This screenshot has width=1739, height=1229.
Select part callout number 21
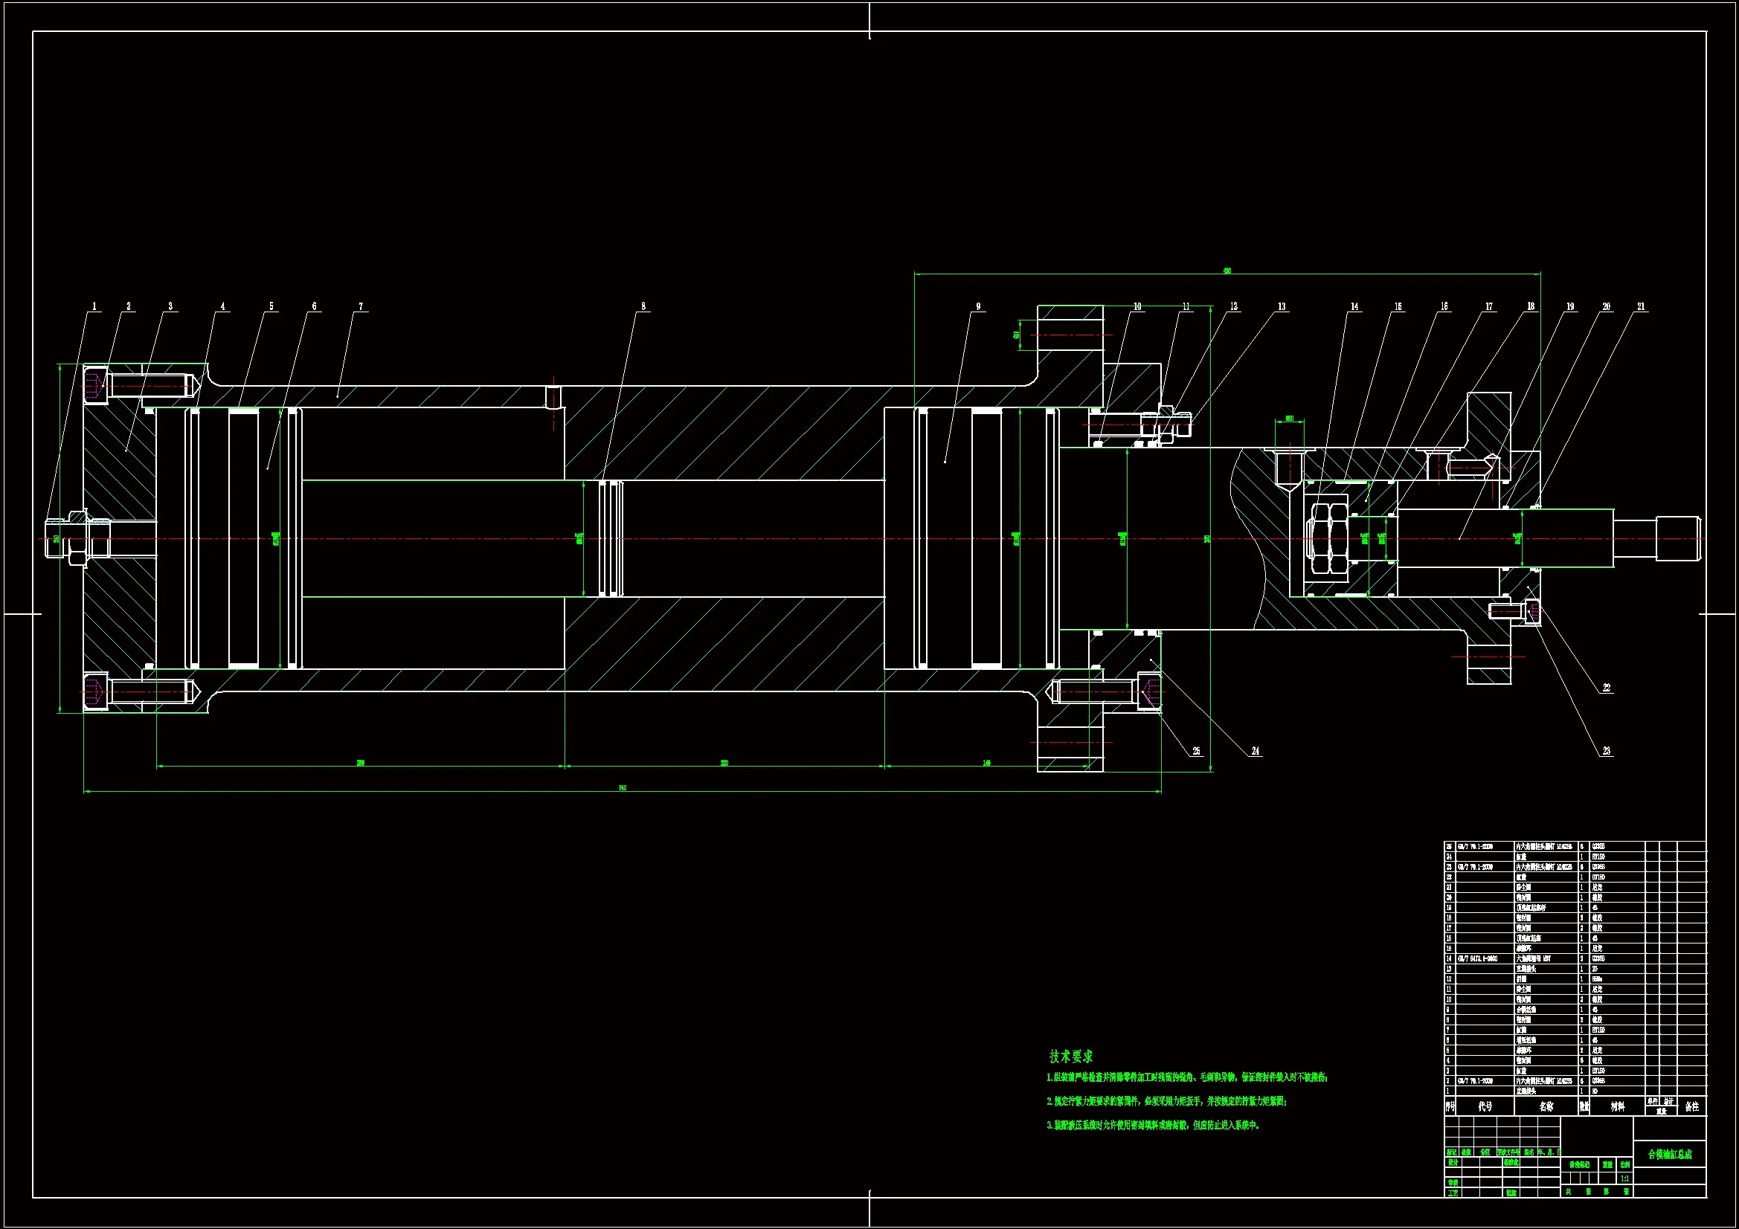tap(1641, 306)
